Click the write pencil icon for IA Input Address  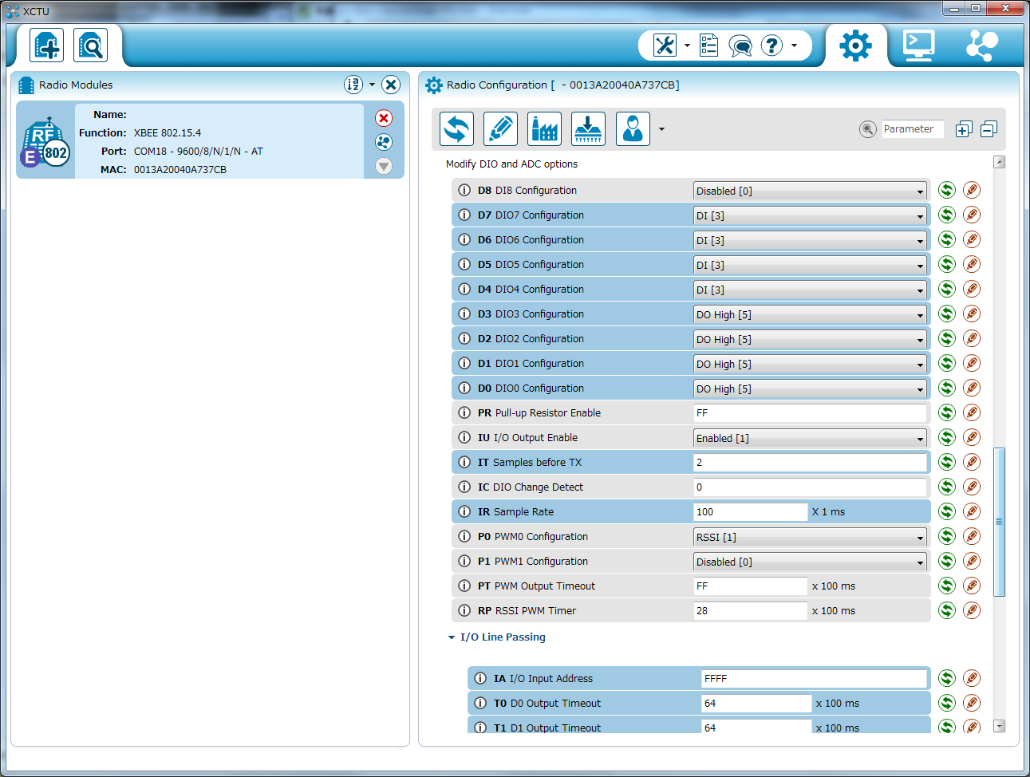tap(972, 678)
